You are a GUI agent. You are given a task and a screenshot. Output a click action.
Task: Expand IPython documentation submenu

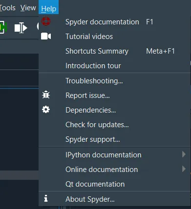pyautogui.click(x=115, y=154)
